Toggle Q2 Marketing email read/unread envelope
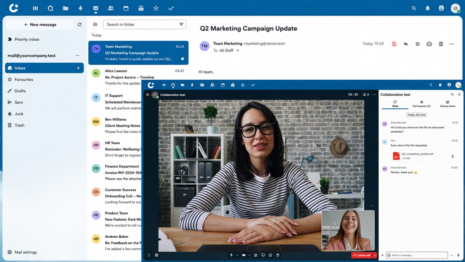 click(x=429, y=44)
